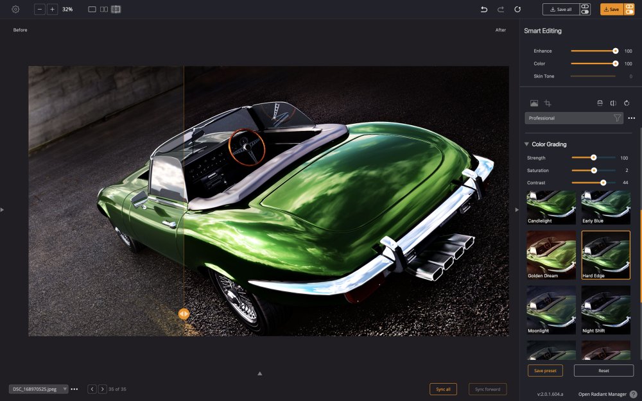Select the Moonlight color grade
This screenshot has width=642, height=401.
click(551, 310)
